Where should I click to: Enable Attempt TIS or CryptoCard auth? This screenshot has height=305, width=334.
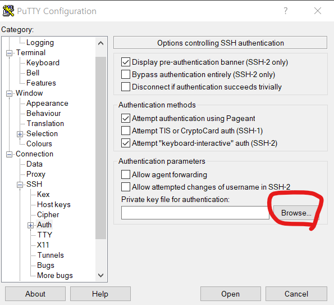point(126,131)
